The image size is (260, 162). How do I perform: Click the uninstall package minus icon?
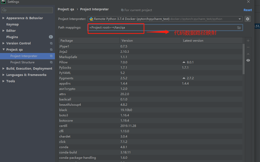248,47
